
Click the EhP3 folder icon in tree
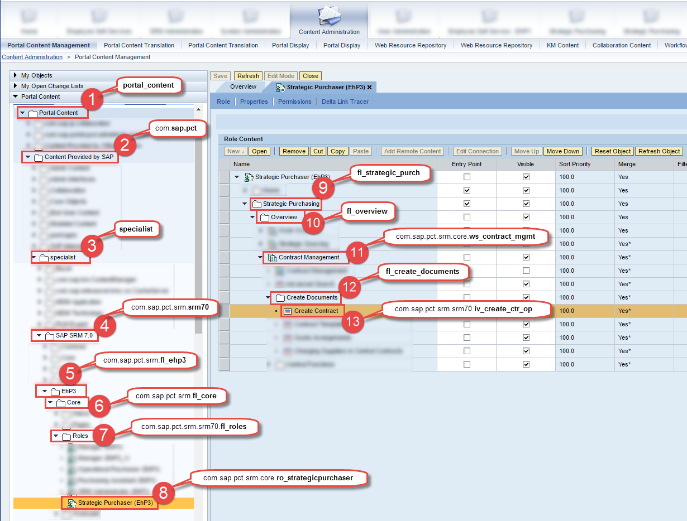click(x=55, y=392)
